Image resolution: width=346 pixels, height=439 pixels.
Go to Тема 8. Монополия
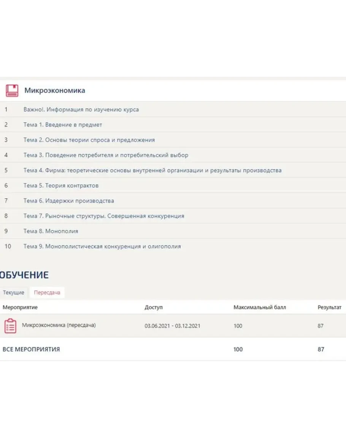click(x=51, y=231)
